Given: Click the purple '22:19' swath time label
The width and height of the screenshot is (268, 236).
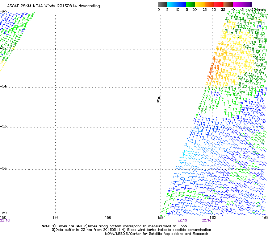Looking at the screenshot, I should [182, 220].
